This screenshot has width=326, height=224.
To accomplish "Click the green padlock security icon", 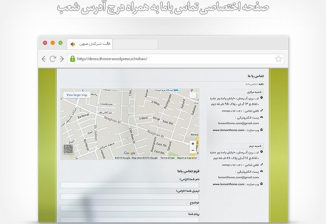I will click(72, 59).
